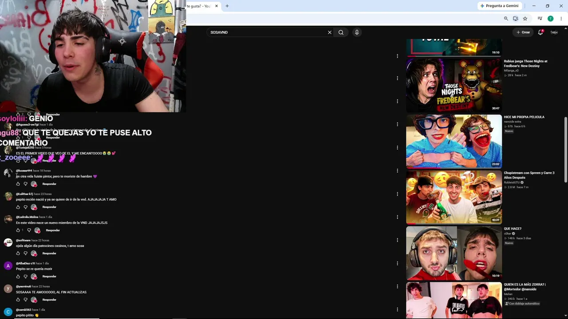Image resolution: width=568 pixels, height=319 pixels.
Task: Reply to the 'pepito recién nació' comment
Action: pos(49,207)
